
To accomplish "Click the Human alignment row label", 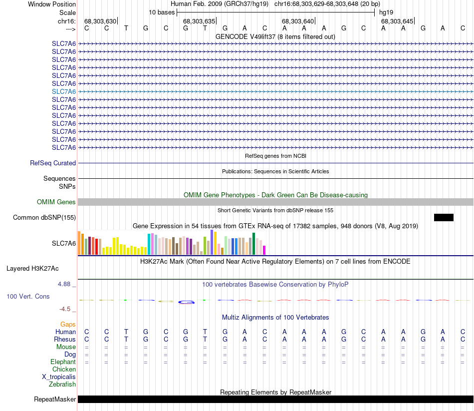I will pos(65,332).
